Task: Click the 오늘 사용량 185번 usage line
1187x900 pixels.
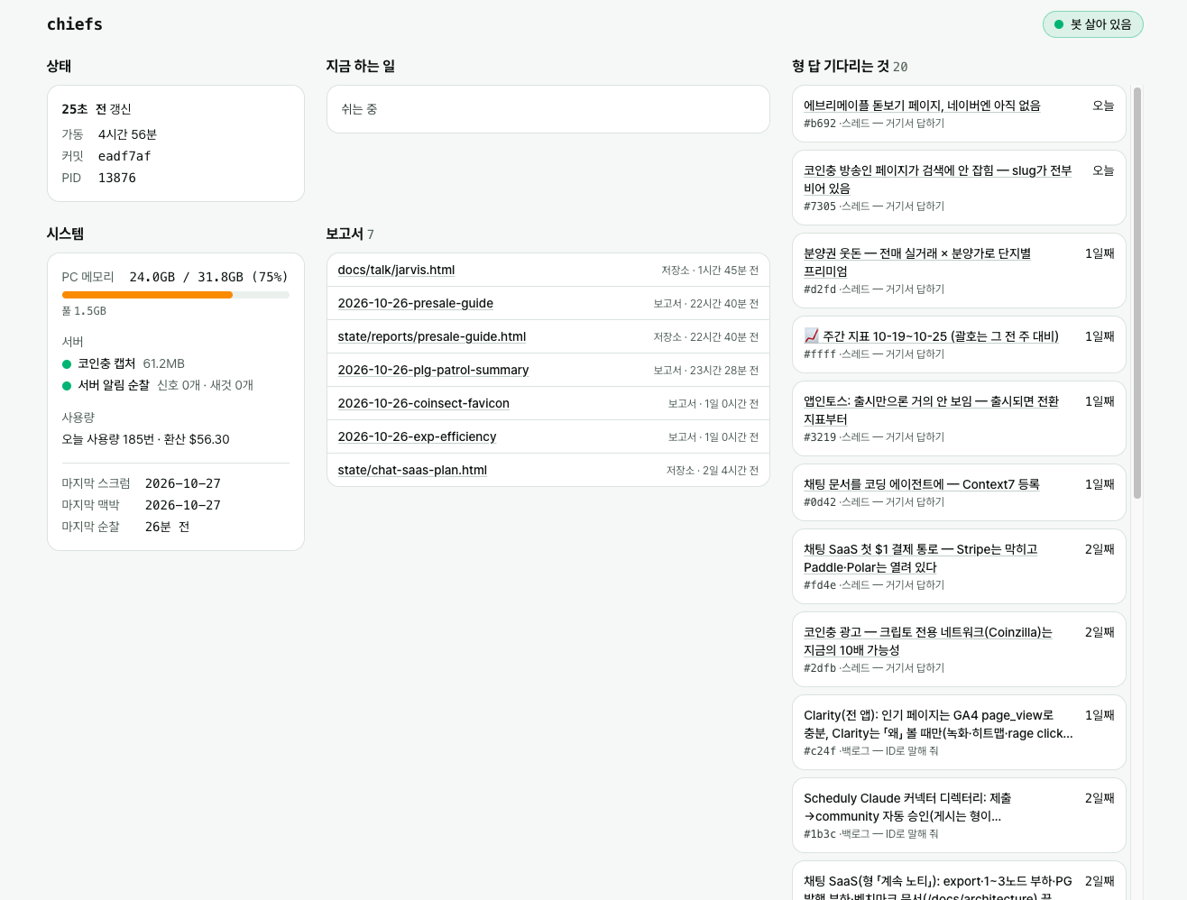Action: 146,439
